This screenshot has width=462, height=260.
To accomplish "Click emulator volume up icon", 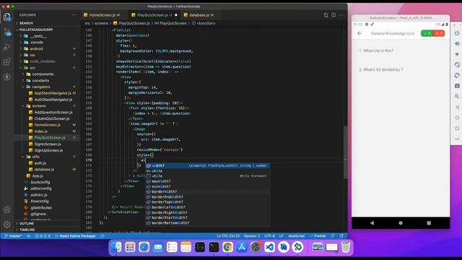I will (x=457, y=43).
